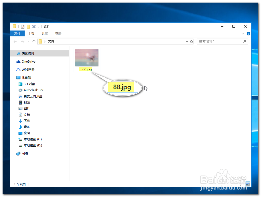Expand the address bar history dropdown

187,41
